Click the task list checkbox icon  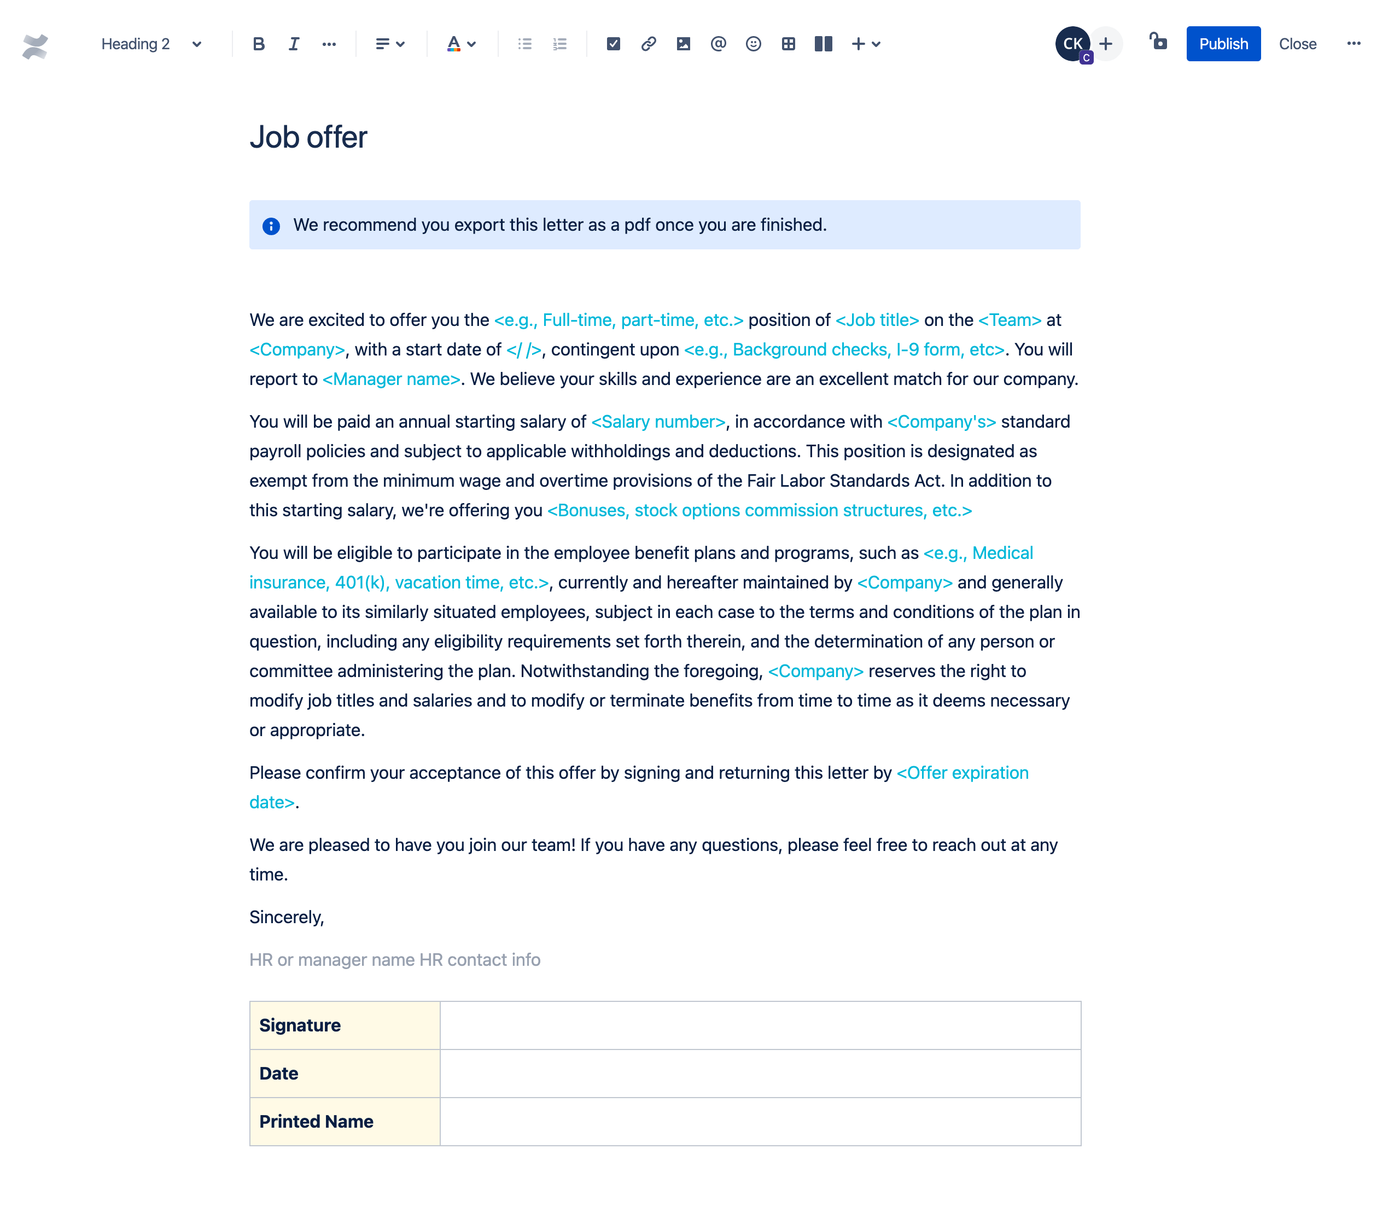(612, 44)
